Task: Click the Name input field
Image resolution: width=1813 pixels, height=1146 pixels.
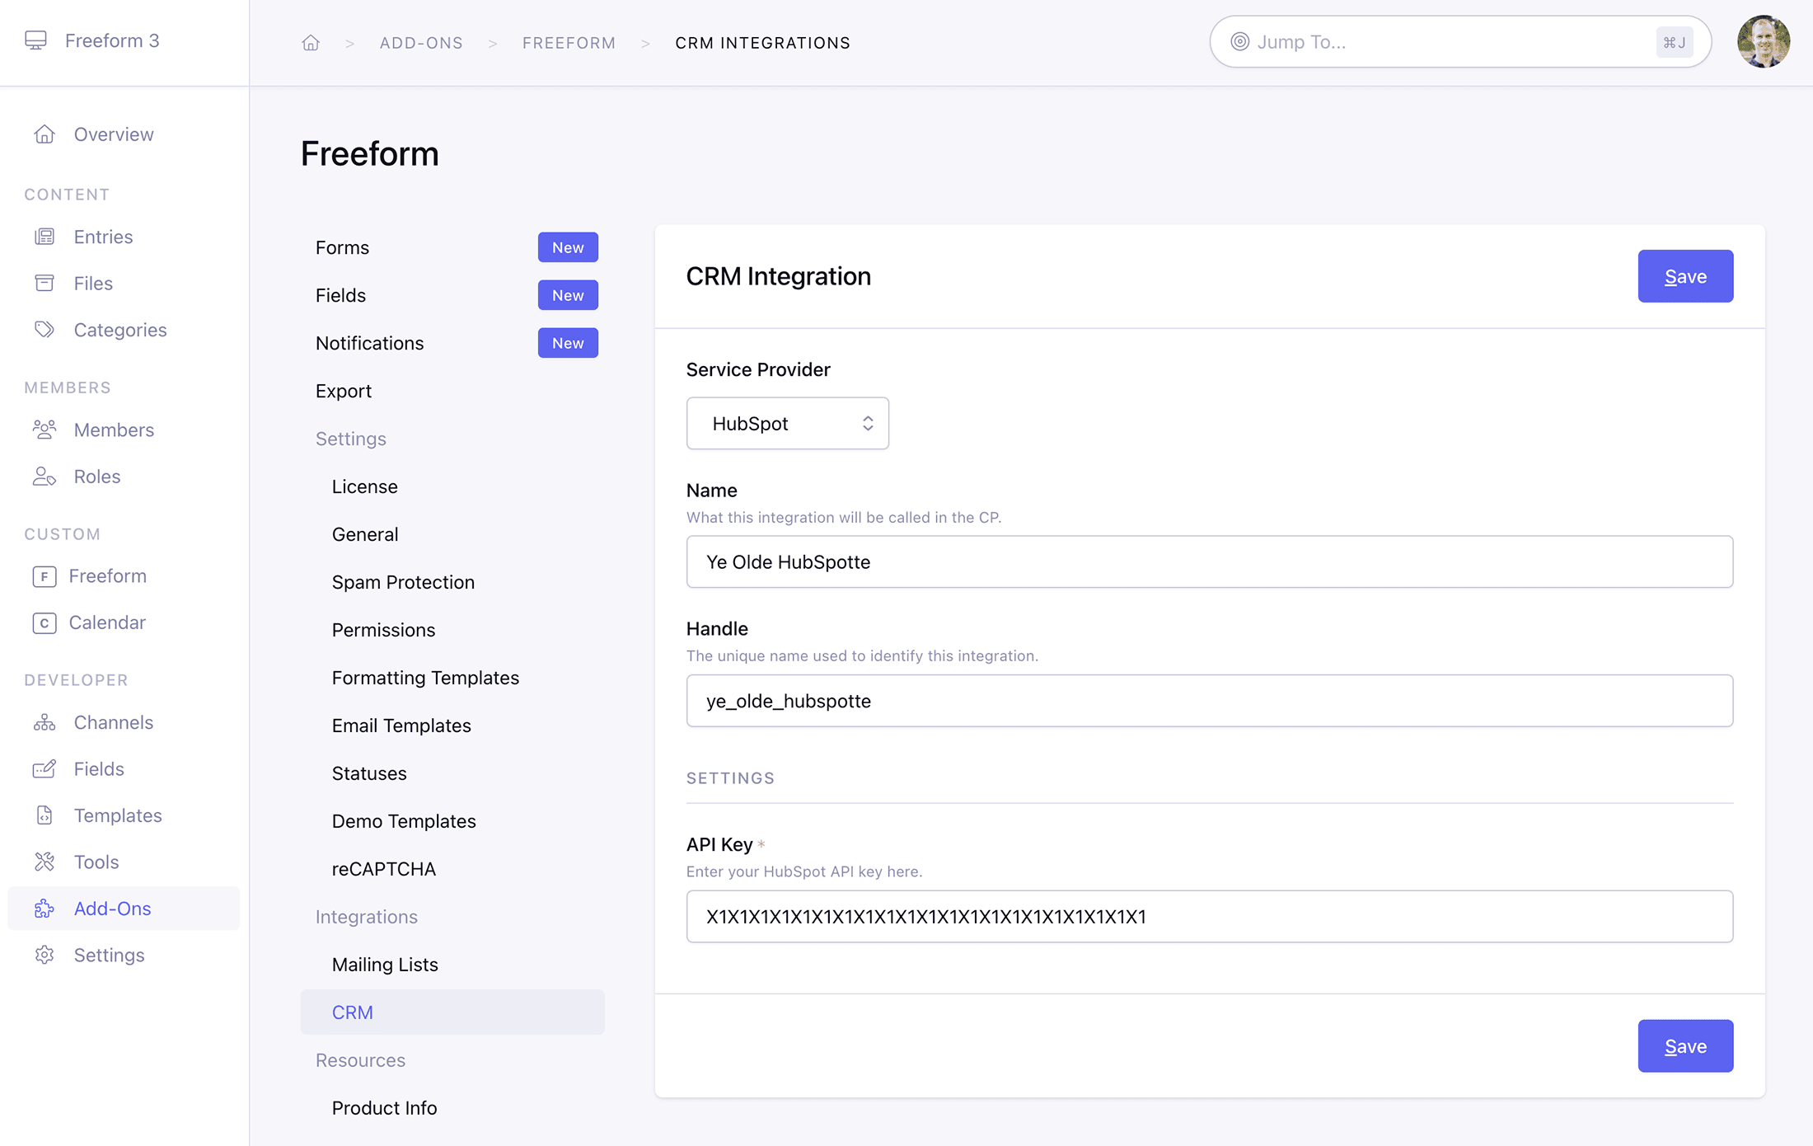Action: (1210, 561)
